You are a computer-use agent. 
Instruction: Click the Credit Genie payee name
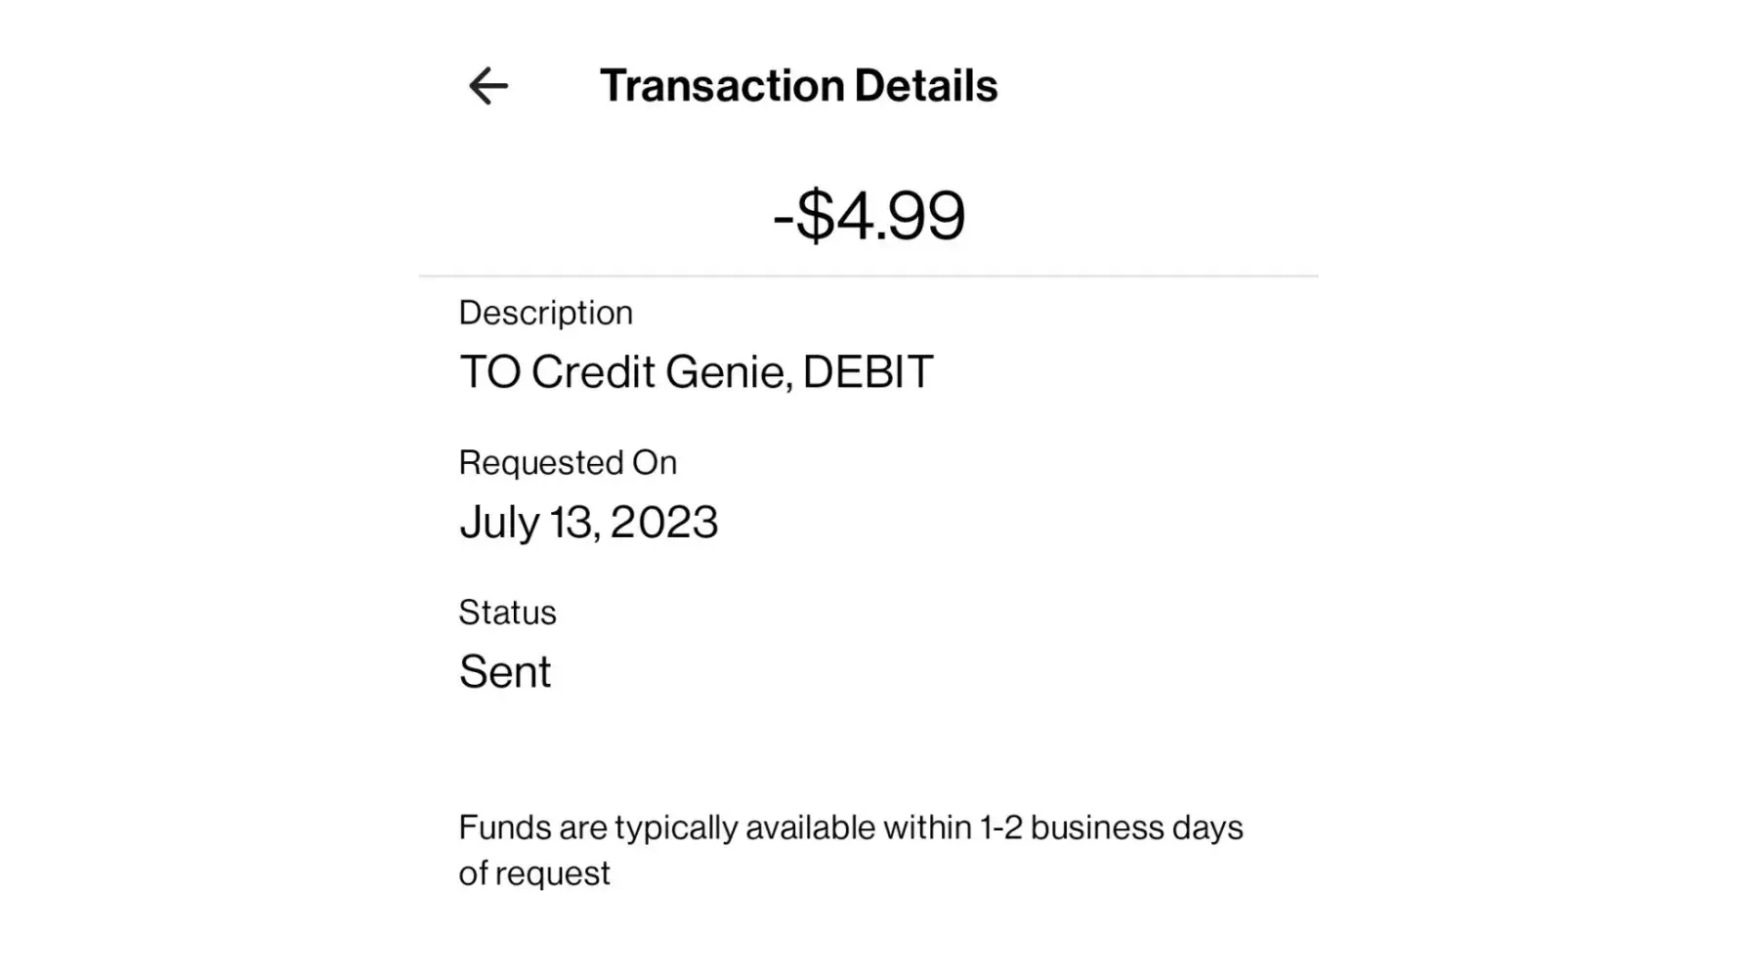(x=658, y=372)
